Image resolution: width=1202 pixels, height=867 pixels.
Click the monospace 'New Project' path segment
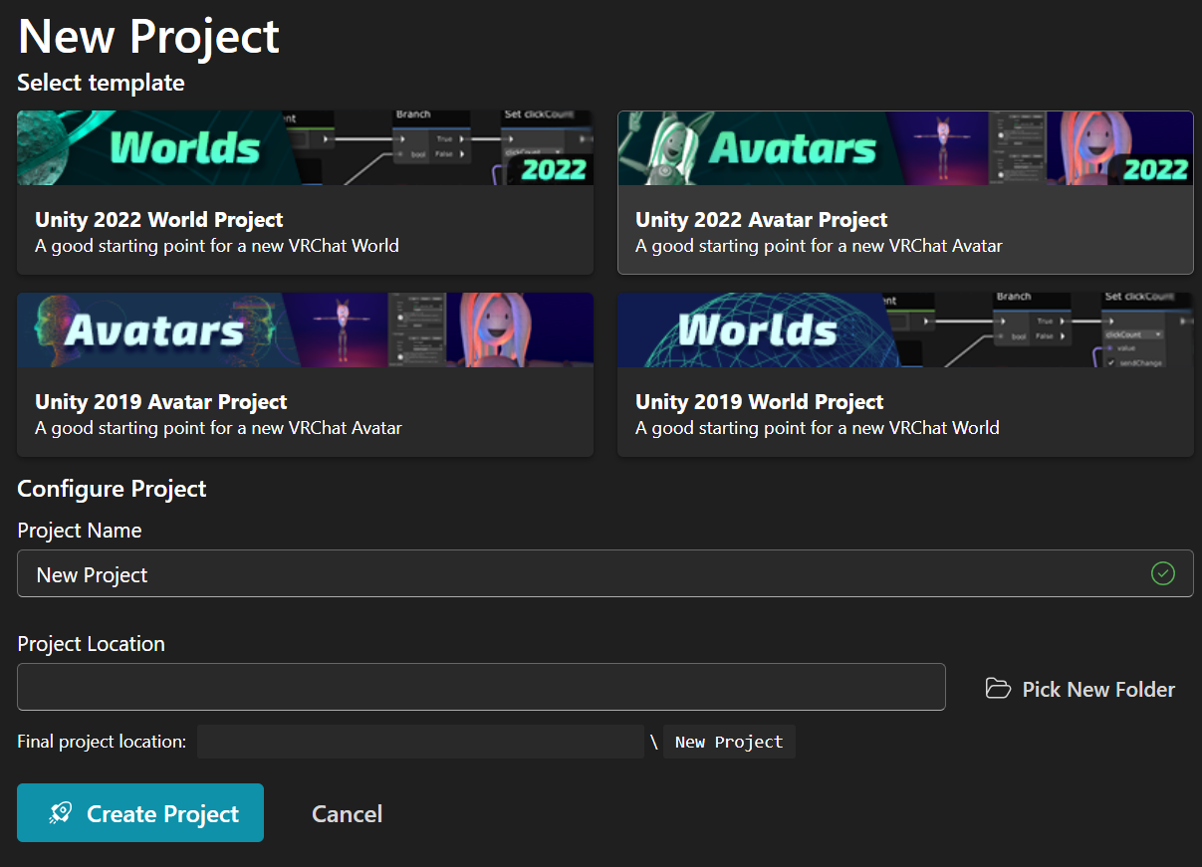(729, 742)
